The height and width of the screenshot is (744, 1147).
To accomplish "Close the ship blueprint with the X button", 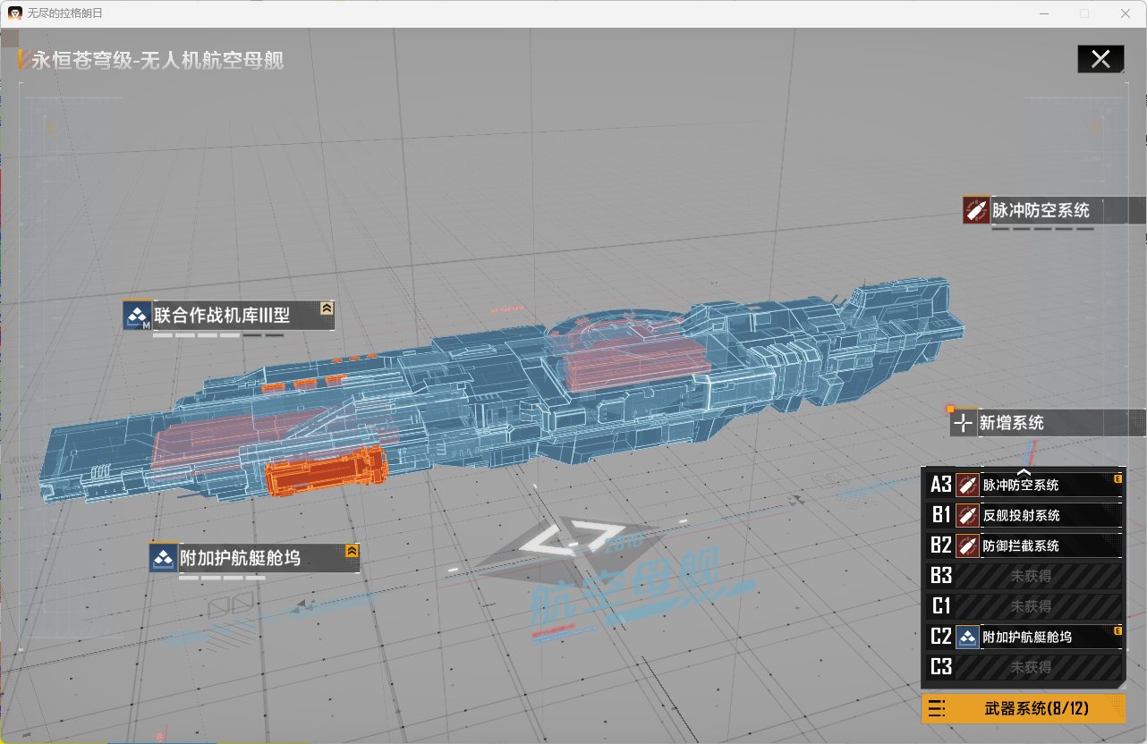I will pyautogui.click(x=1100, y=59).
